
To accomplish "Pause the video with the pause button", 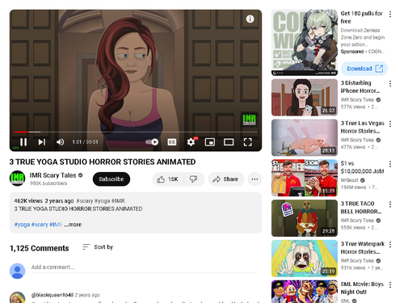I will click(x=23, y=142).
